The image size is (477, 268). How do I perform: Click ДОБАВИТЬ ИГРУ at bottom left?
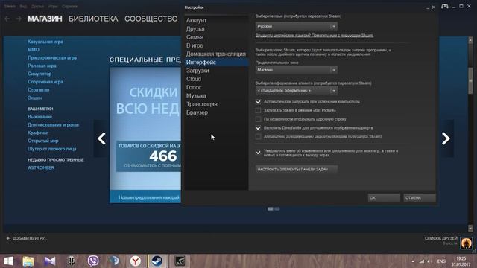coord(29,238)
